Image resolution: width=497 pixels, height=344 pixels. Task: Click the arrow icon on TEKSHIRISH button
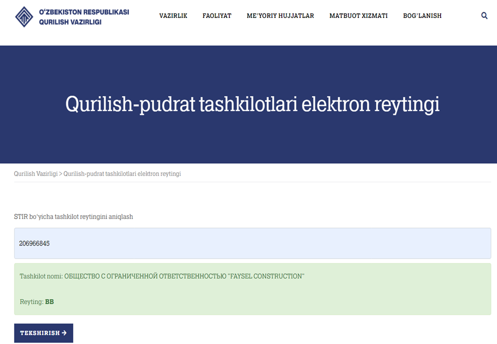[x=64, y=333]
